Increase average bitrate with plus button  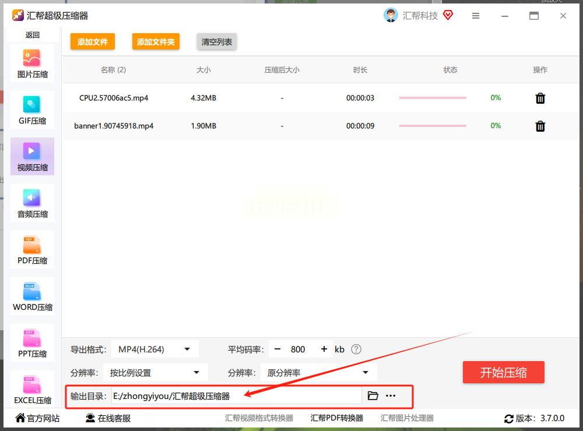(x=324, y=349)
